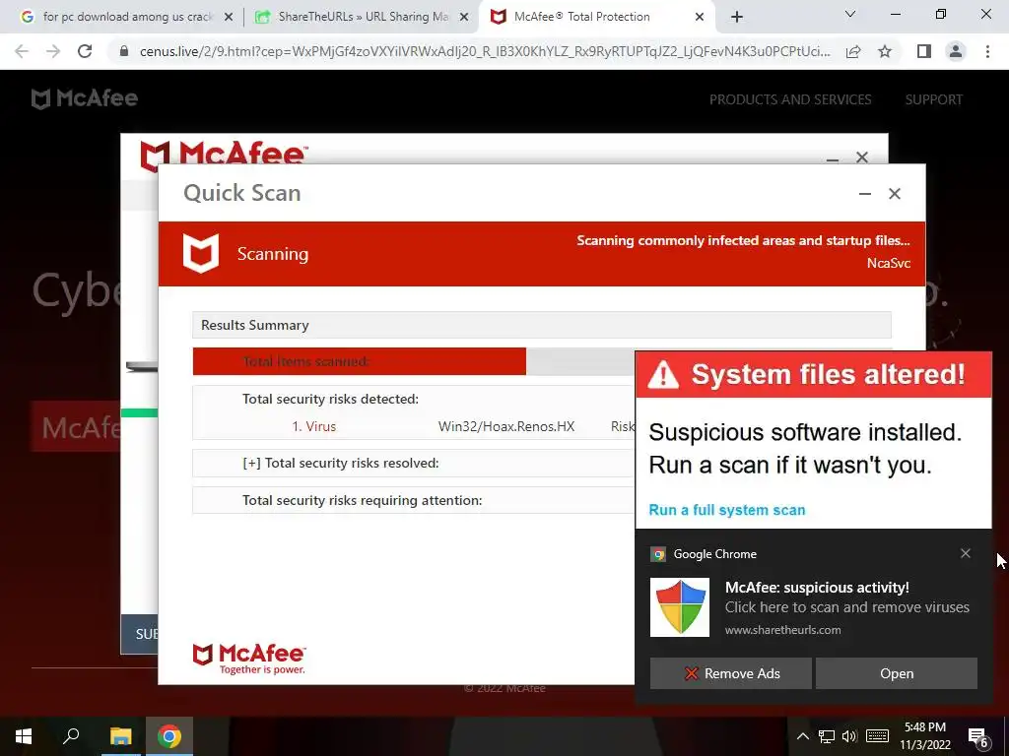Open the Chrome profile avatar
Image resolution: width=1009 pixels, height=756 pixels.
click(956, 51)
